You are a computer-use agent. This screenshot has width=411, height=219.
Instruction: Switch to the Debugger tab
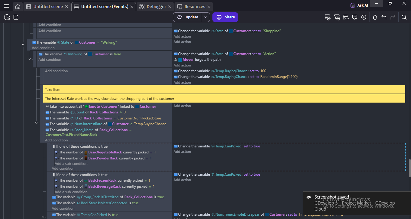(154, 6)
